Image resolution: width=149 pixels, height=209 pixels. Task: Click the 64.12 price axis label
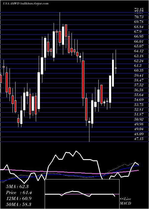(139, 51)
